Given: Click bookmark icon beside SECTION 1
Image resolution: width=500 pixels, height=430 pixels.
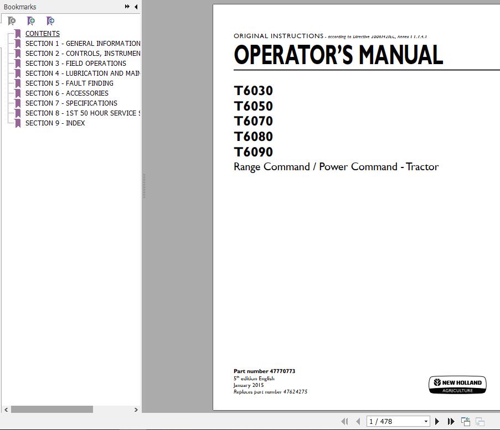Looking at the screenshot, I should pyautogui.click(x=18, y=44).
